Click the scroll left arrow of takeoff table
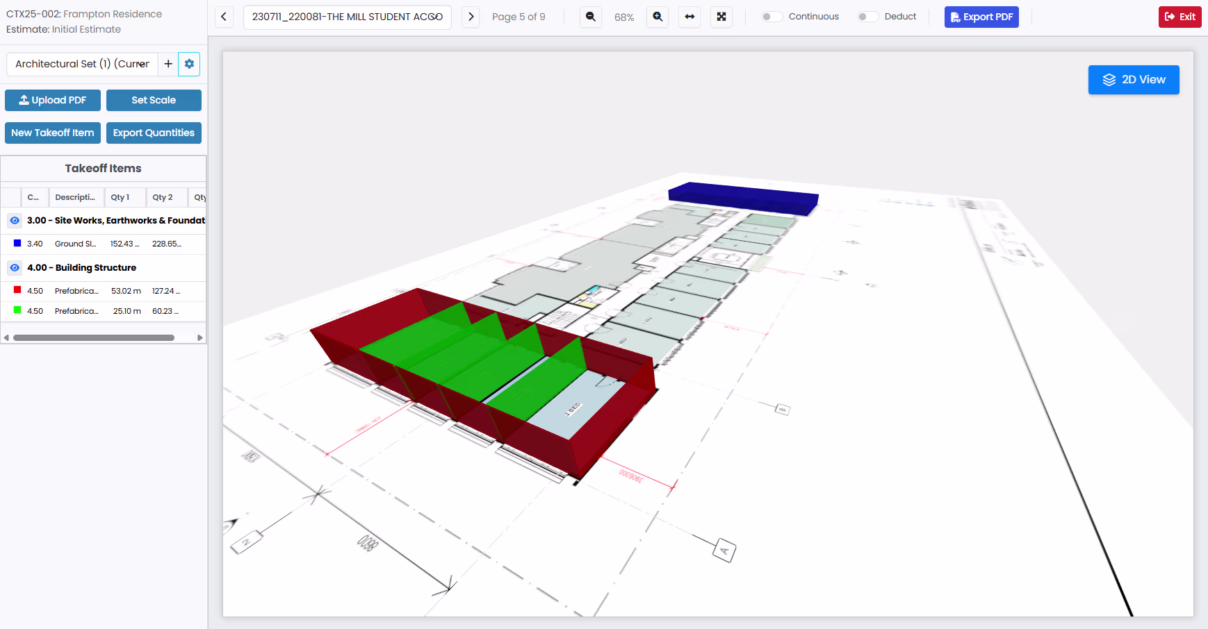The height and width of the screenshot is (629, 1208). [x=6, y=338]
